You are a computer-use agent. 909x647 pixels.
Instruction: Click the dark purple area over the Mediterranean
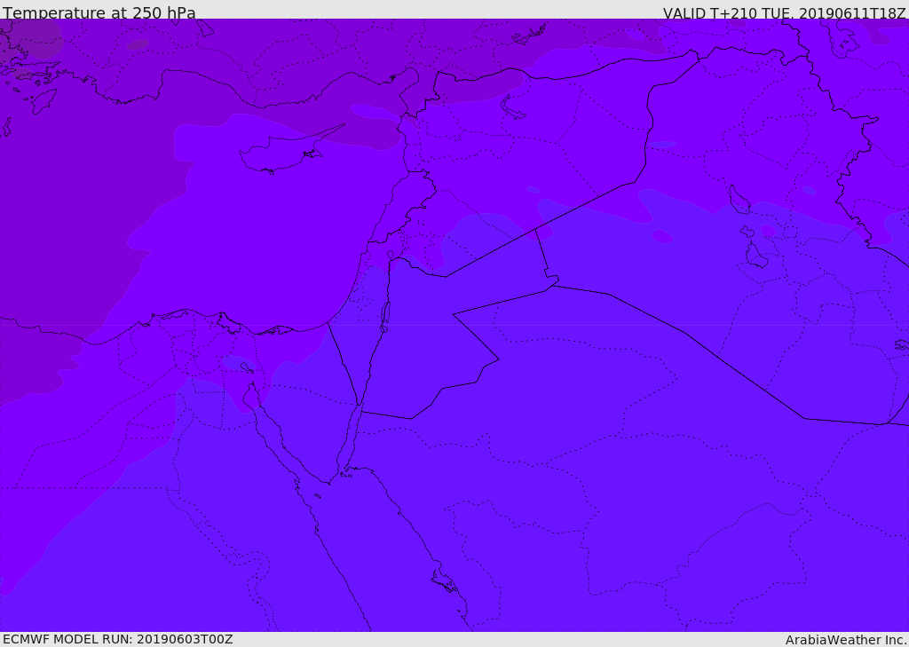71,222
